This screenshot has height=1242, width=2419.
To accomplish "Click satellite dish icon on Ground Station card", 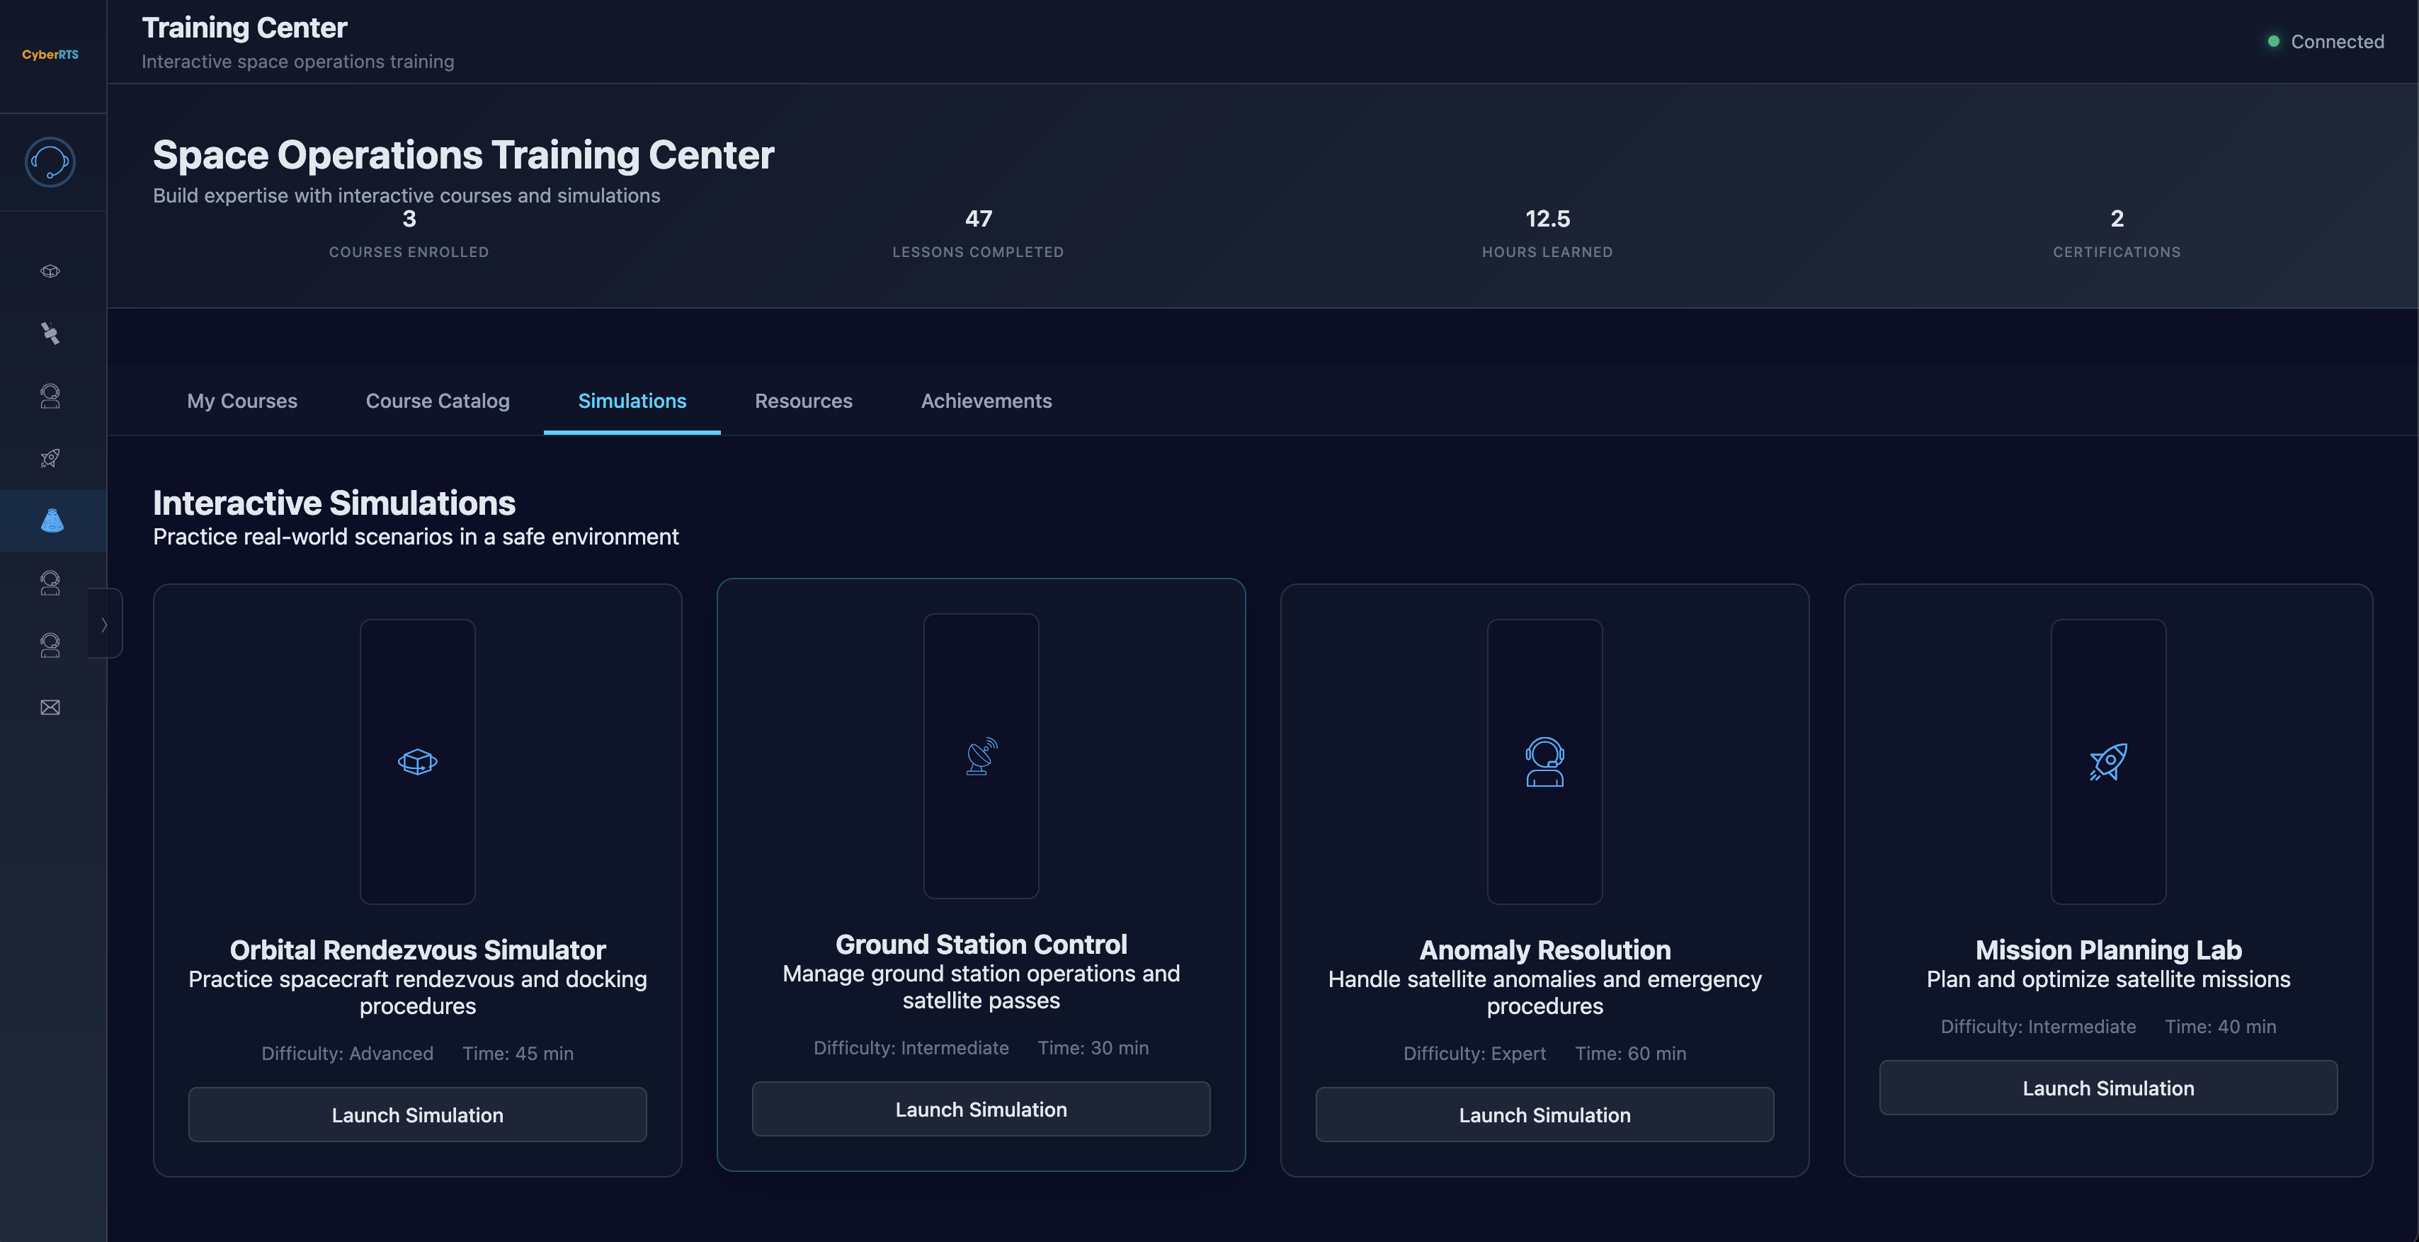I will click(x=980, y=756).
